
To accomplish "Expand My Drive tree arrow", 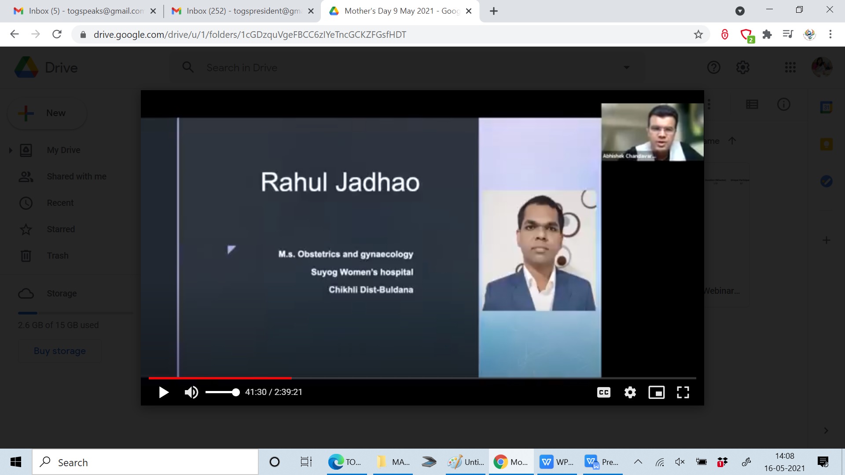I will [11, 150].
